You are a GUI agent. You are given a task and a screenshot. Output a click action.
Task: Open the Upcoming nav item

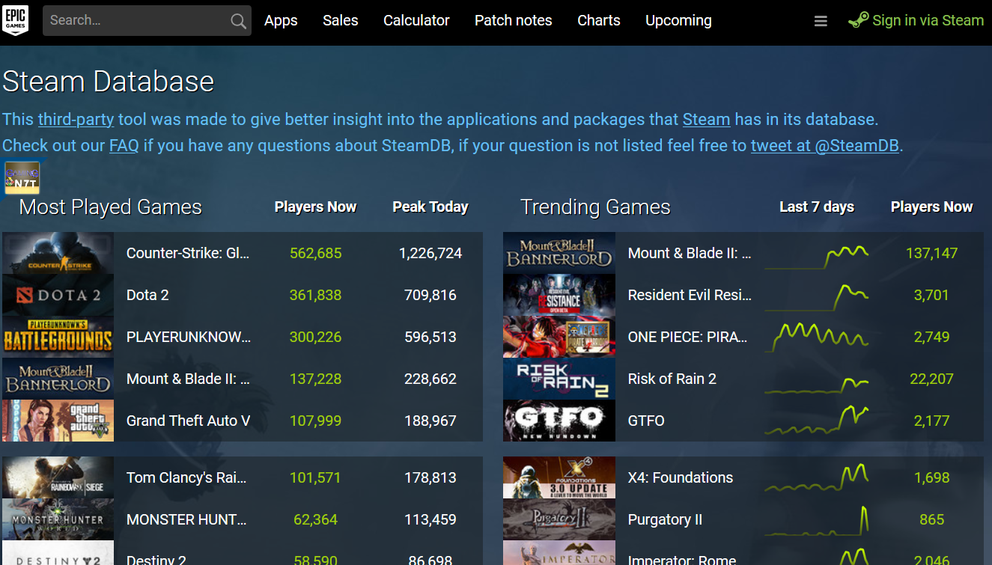pyautogui.click(x=678, y=21)
